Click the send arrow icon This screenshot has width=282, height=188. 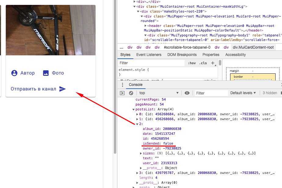coord(62,89)
